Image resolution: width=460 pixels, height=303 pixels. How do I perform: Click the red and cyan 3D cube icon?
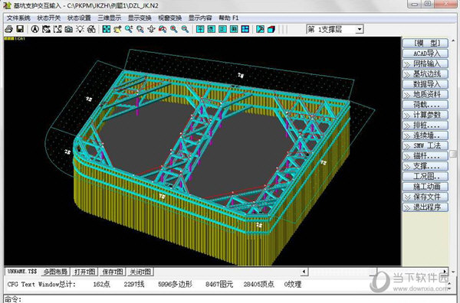(x=271, y=29)
